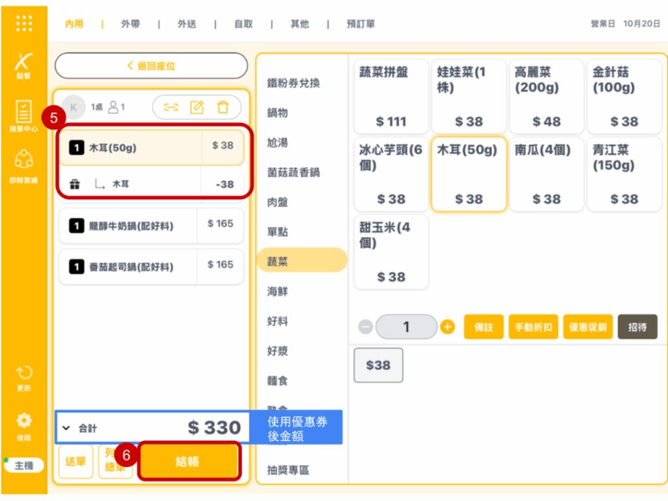Increase quantity with the plus button
Screen dimensions: 668x501
[448, 327]
